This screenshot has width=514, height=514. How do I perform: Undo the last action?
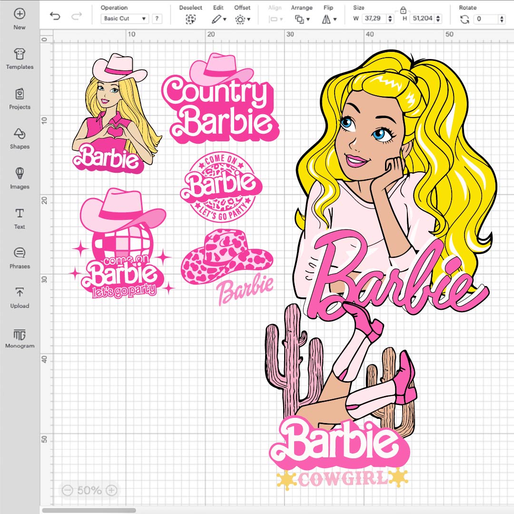point(55,16)
